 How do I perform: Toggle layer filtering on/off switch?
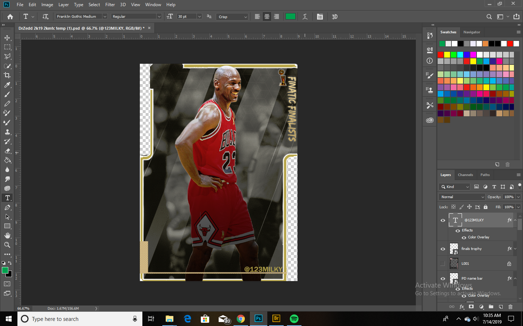[x=520, y=186]
